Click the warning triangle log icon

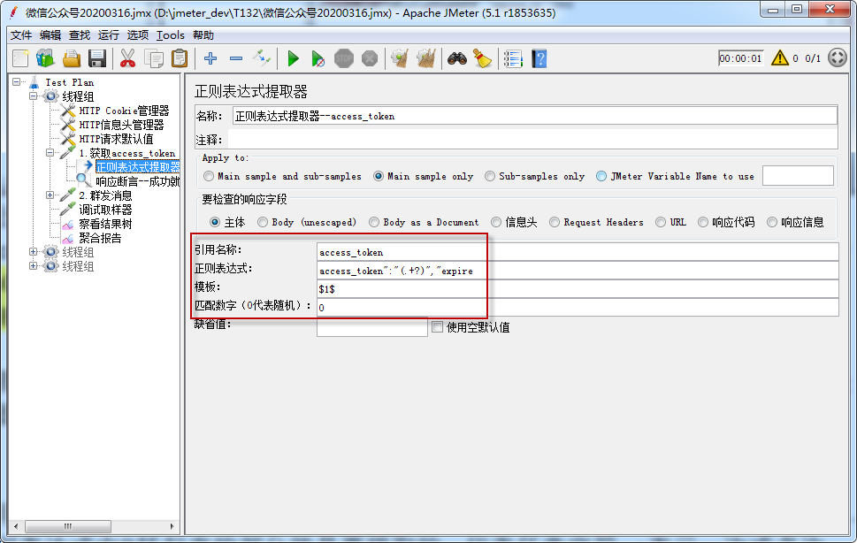(780, 57)
